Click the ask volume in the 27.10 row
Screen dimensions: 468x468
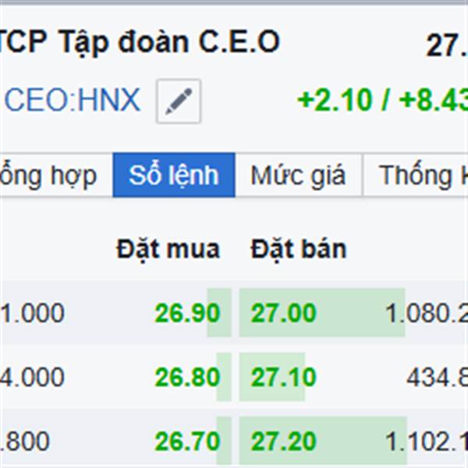[x=437, y=378]
